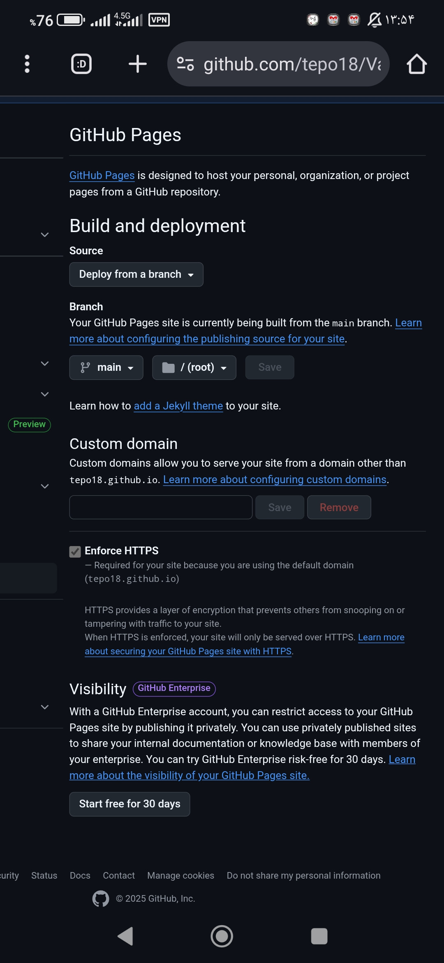Open the Deploy from a branch dropdown

pyautogui.click(x=136, y=274)
